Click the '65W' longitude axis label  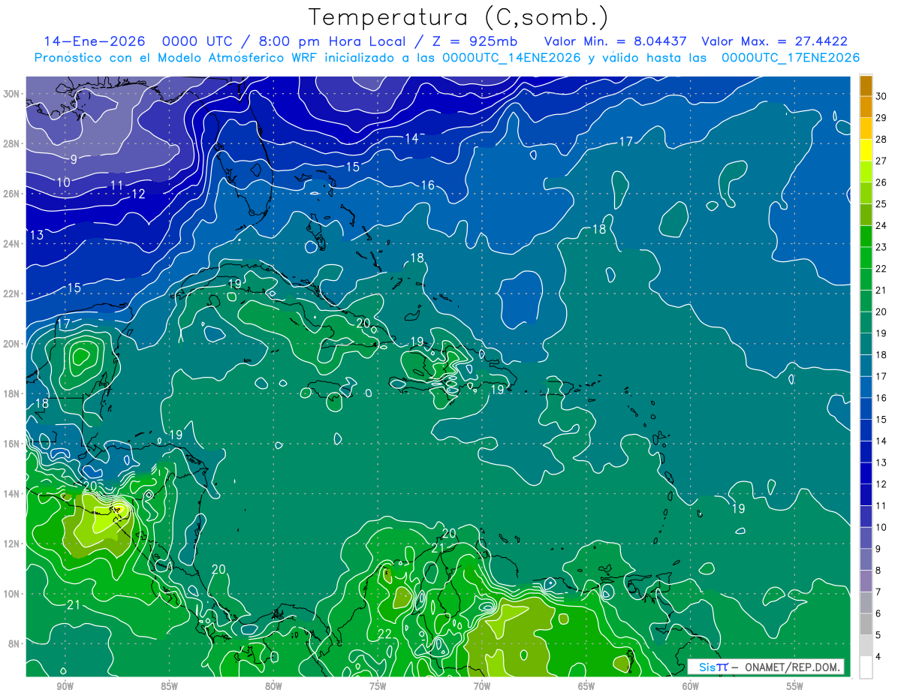586,686
